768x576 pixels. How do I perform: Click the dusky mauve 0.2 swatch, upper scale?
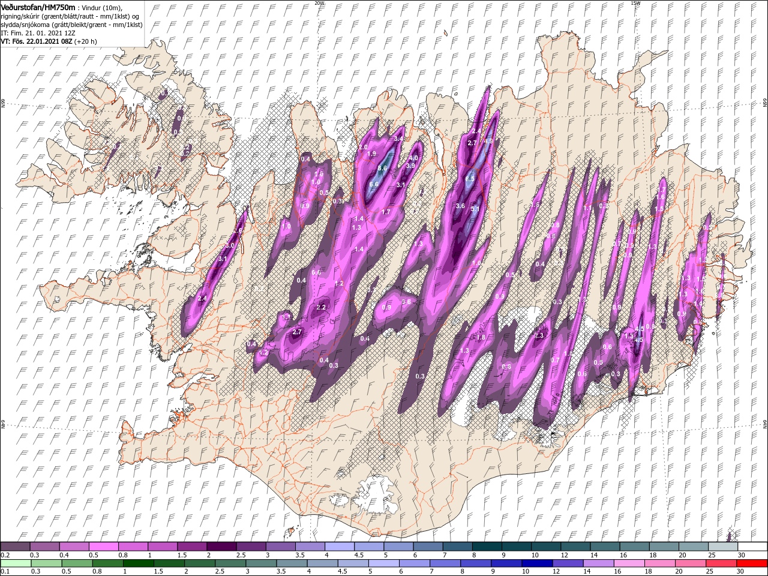15,547
